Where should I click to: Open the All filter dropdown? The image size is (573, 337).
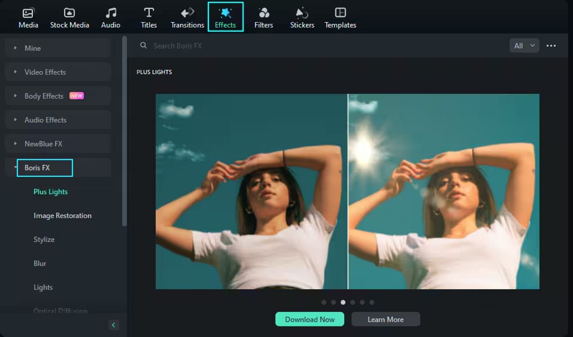pyautogui.click(x=524, y=45)
